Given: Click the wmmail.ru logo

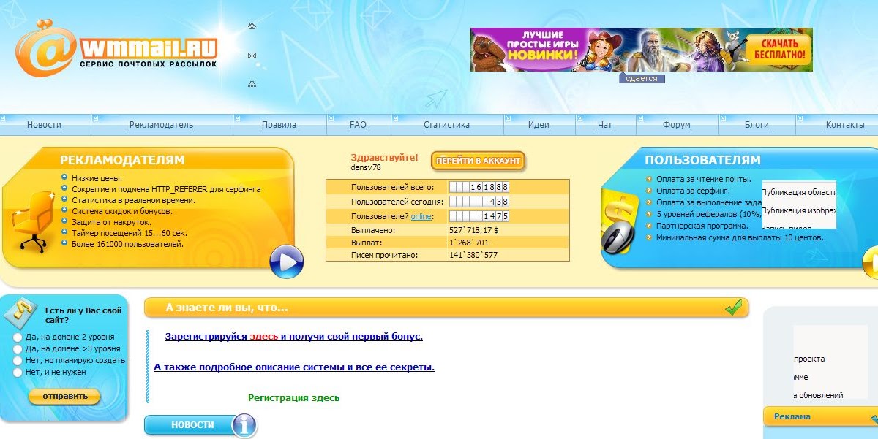Looking at the screenshot, I should pos(117,47).
